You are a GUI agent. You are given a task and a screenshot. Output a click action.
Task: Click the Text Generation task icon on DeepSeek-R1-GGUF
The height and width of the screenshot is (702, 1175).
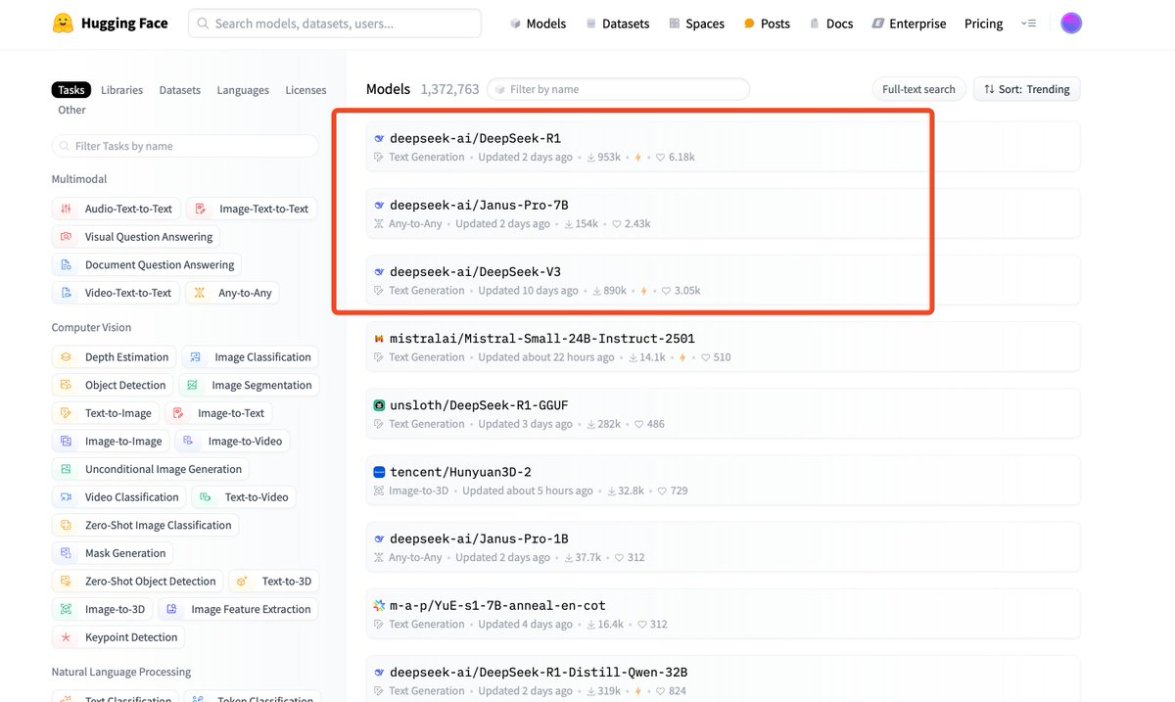coord(379,425)
